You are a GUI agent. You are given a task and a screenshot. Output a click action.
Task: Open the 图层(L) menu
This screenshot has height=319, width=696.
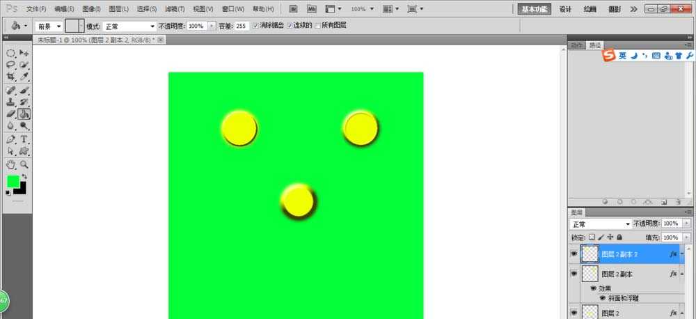tap(118, 10)
